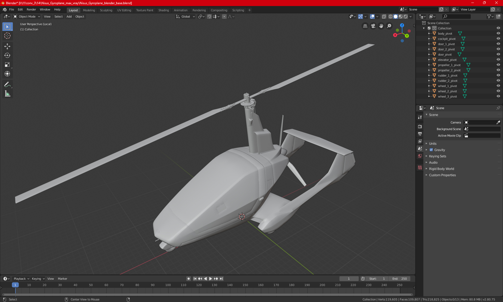
Task: Add a new workspace tab
Action: 249,10
